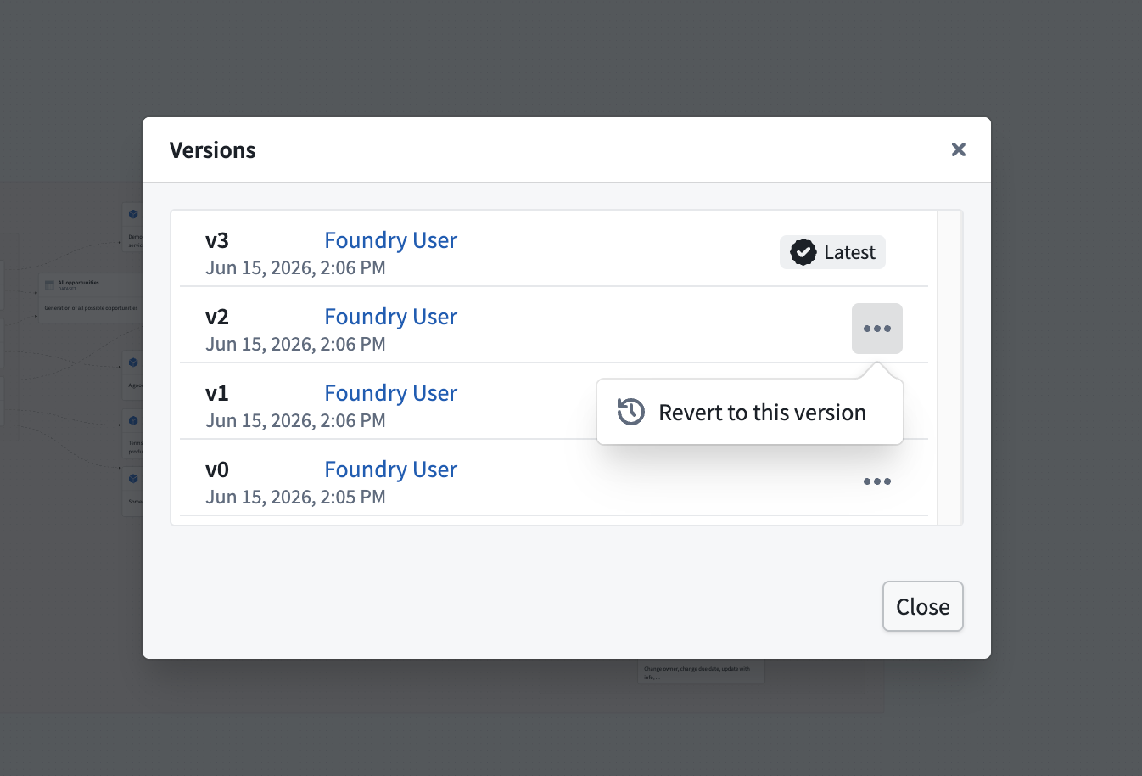Click the history clock icon in the popup
The height and width of the screenshot is (776, 1142).
coord(630,412)
